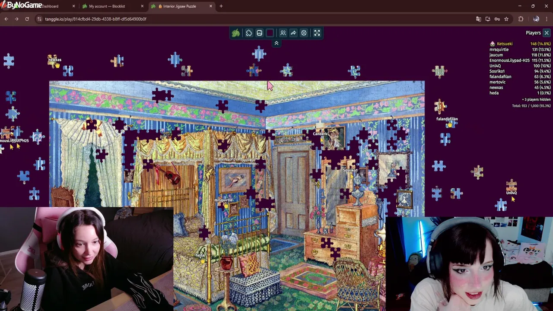Image resolution: width=553 pixels, height=311 pixels.
Task: Go forward in browser history
Action: [x=16, y=19]
